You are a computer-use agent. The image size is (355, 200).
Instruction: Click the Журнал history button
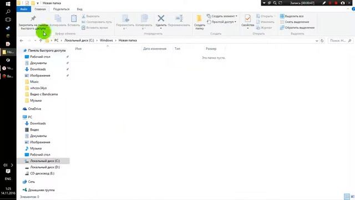point(264,28)
